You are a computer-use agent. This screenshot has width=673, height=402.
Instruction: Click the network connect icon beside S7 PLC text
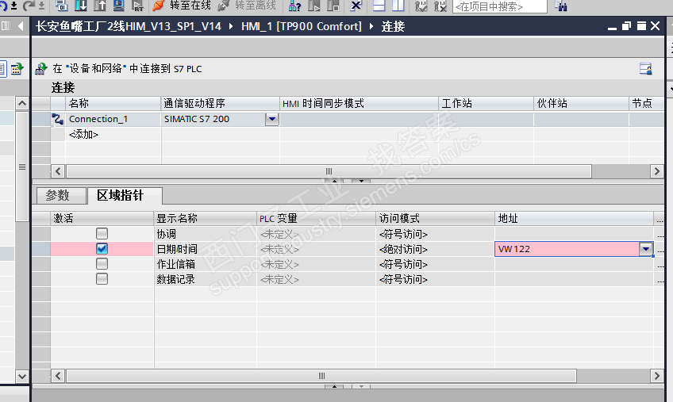(40, 69)
